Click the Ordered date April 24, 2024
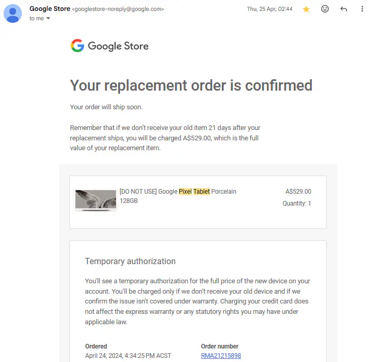 click(x=128, y=356)
